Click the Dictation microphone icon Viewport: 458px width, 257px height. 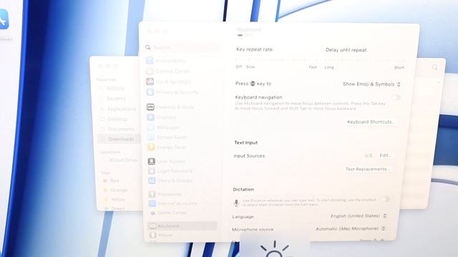point(236,203)
